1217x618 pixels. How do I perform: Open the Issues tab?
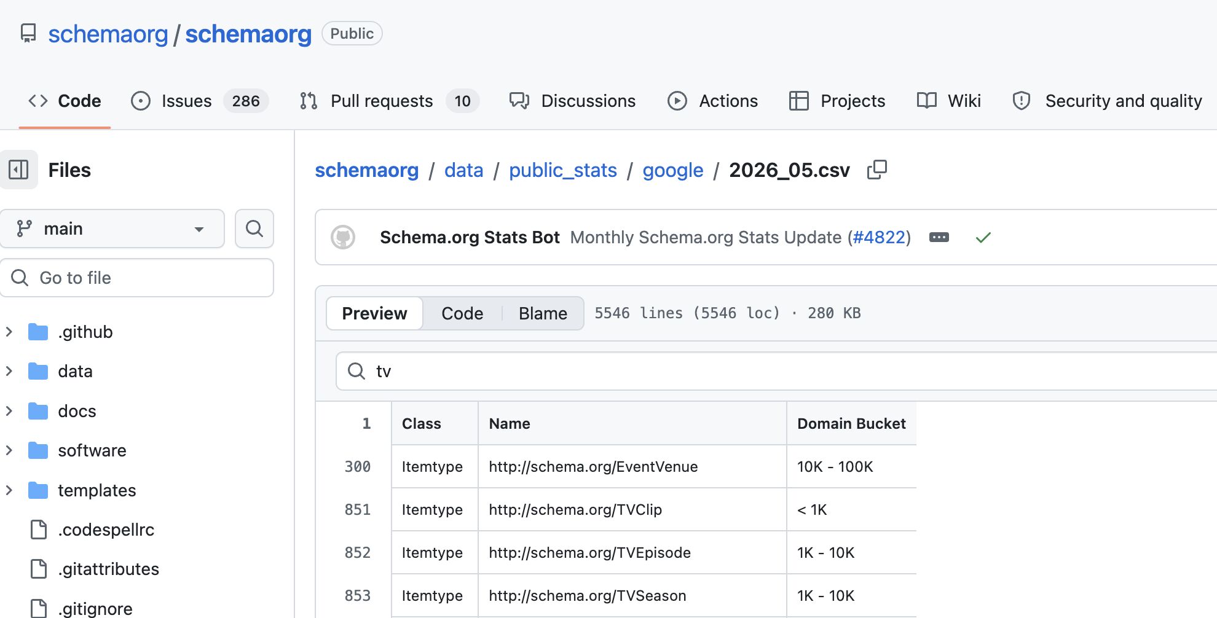pyautogui.click(x=200, y=101)
